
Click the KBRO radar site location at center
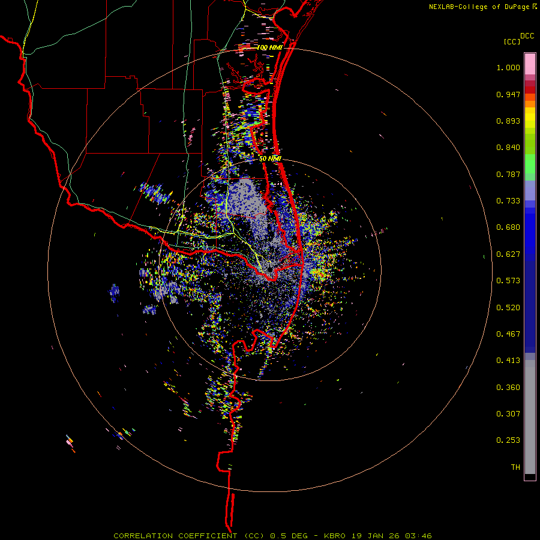[270, 269]
